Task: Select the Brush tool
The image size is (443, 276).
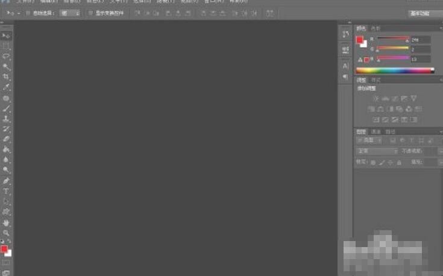Action: (6, 108)
